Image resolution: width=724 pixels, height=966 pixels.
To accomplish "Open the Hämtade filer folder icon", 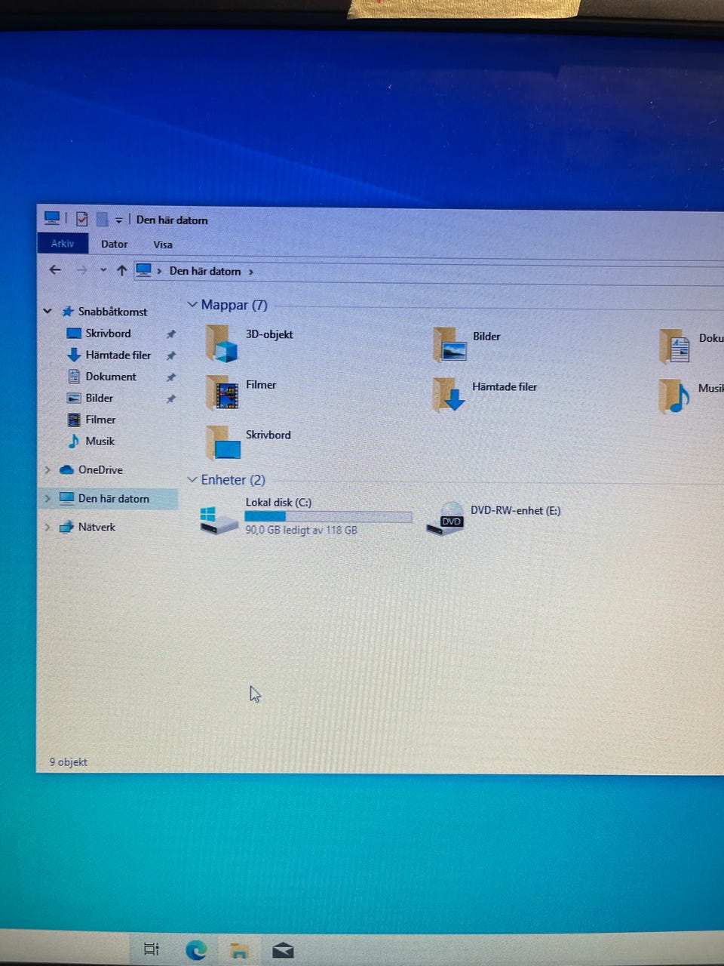I will tap(449, 395).
